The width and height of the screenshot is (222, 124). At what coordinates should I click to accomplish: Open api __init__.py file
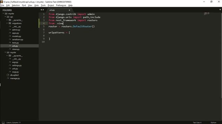[x=16, y=27]
